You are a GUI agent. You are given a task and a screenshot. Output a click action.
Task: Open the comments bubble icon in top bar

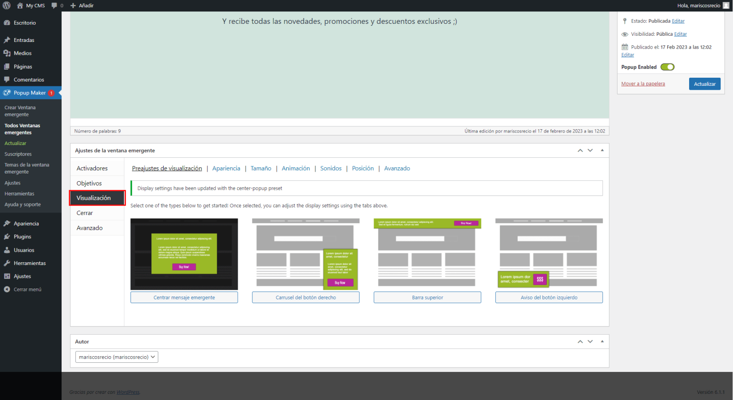(x=54, y=5)
